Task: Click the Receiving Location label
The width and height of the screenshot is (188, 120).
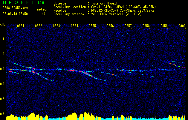Action: [x=70, y=7]
